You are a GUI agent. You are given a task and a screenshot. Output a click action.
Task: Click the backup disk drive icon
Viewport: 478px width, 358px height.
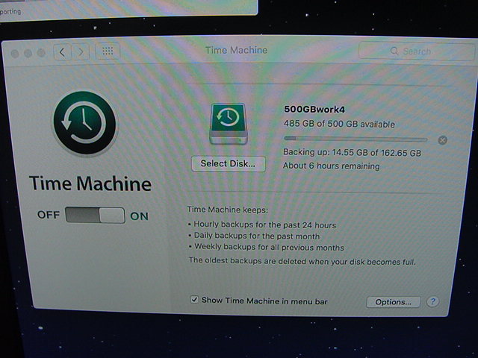pos(229,124)
